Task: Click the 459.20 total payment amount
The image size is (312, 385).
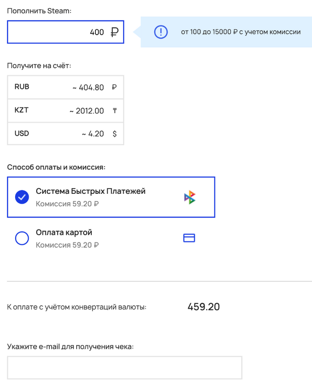Action: [x=203, y=307]
